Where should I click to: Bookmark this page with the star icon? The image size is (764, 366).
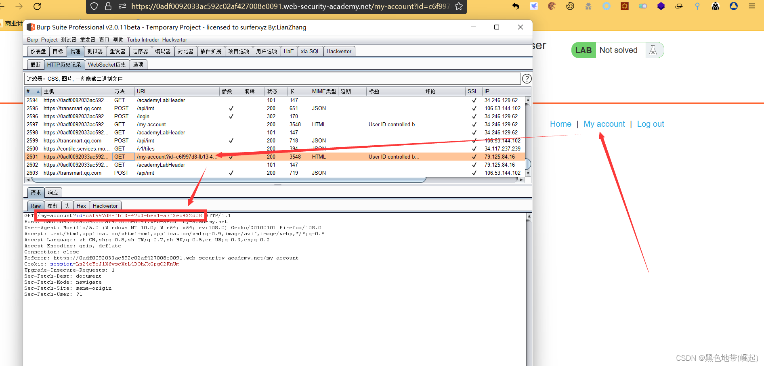(459, 6)
